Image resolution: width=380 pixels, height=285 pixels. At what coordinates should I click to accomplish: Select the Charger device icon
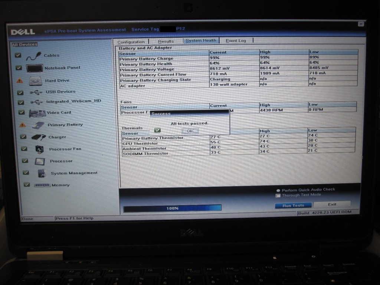coord(39,137)
